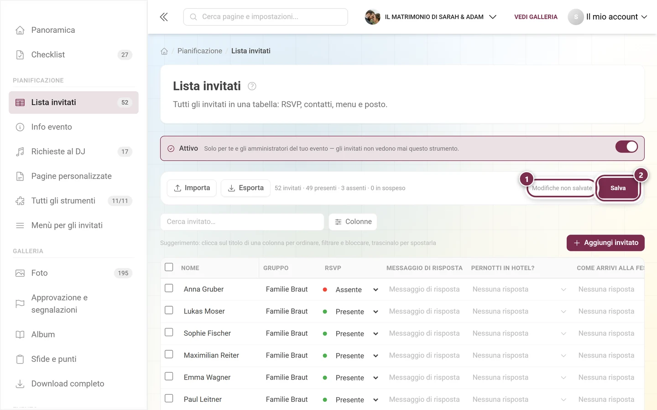This screenshot has width=657, height=410.
Task: Click the Salva button
Action: pyautogui.click(x=618, y=188)
